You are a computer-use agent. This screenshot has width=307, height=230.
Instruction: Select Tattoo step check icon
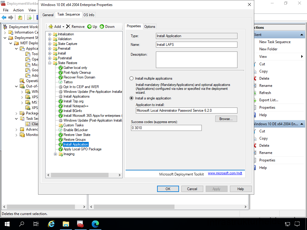pos(61,82)
